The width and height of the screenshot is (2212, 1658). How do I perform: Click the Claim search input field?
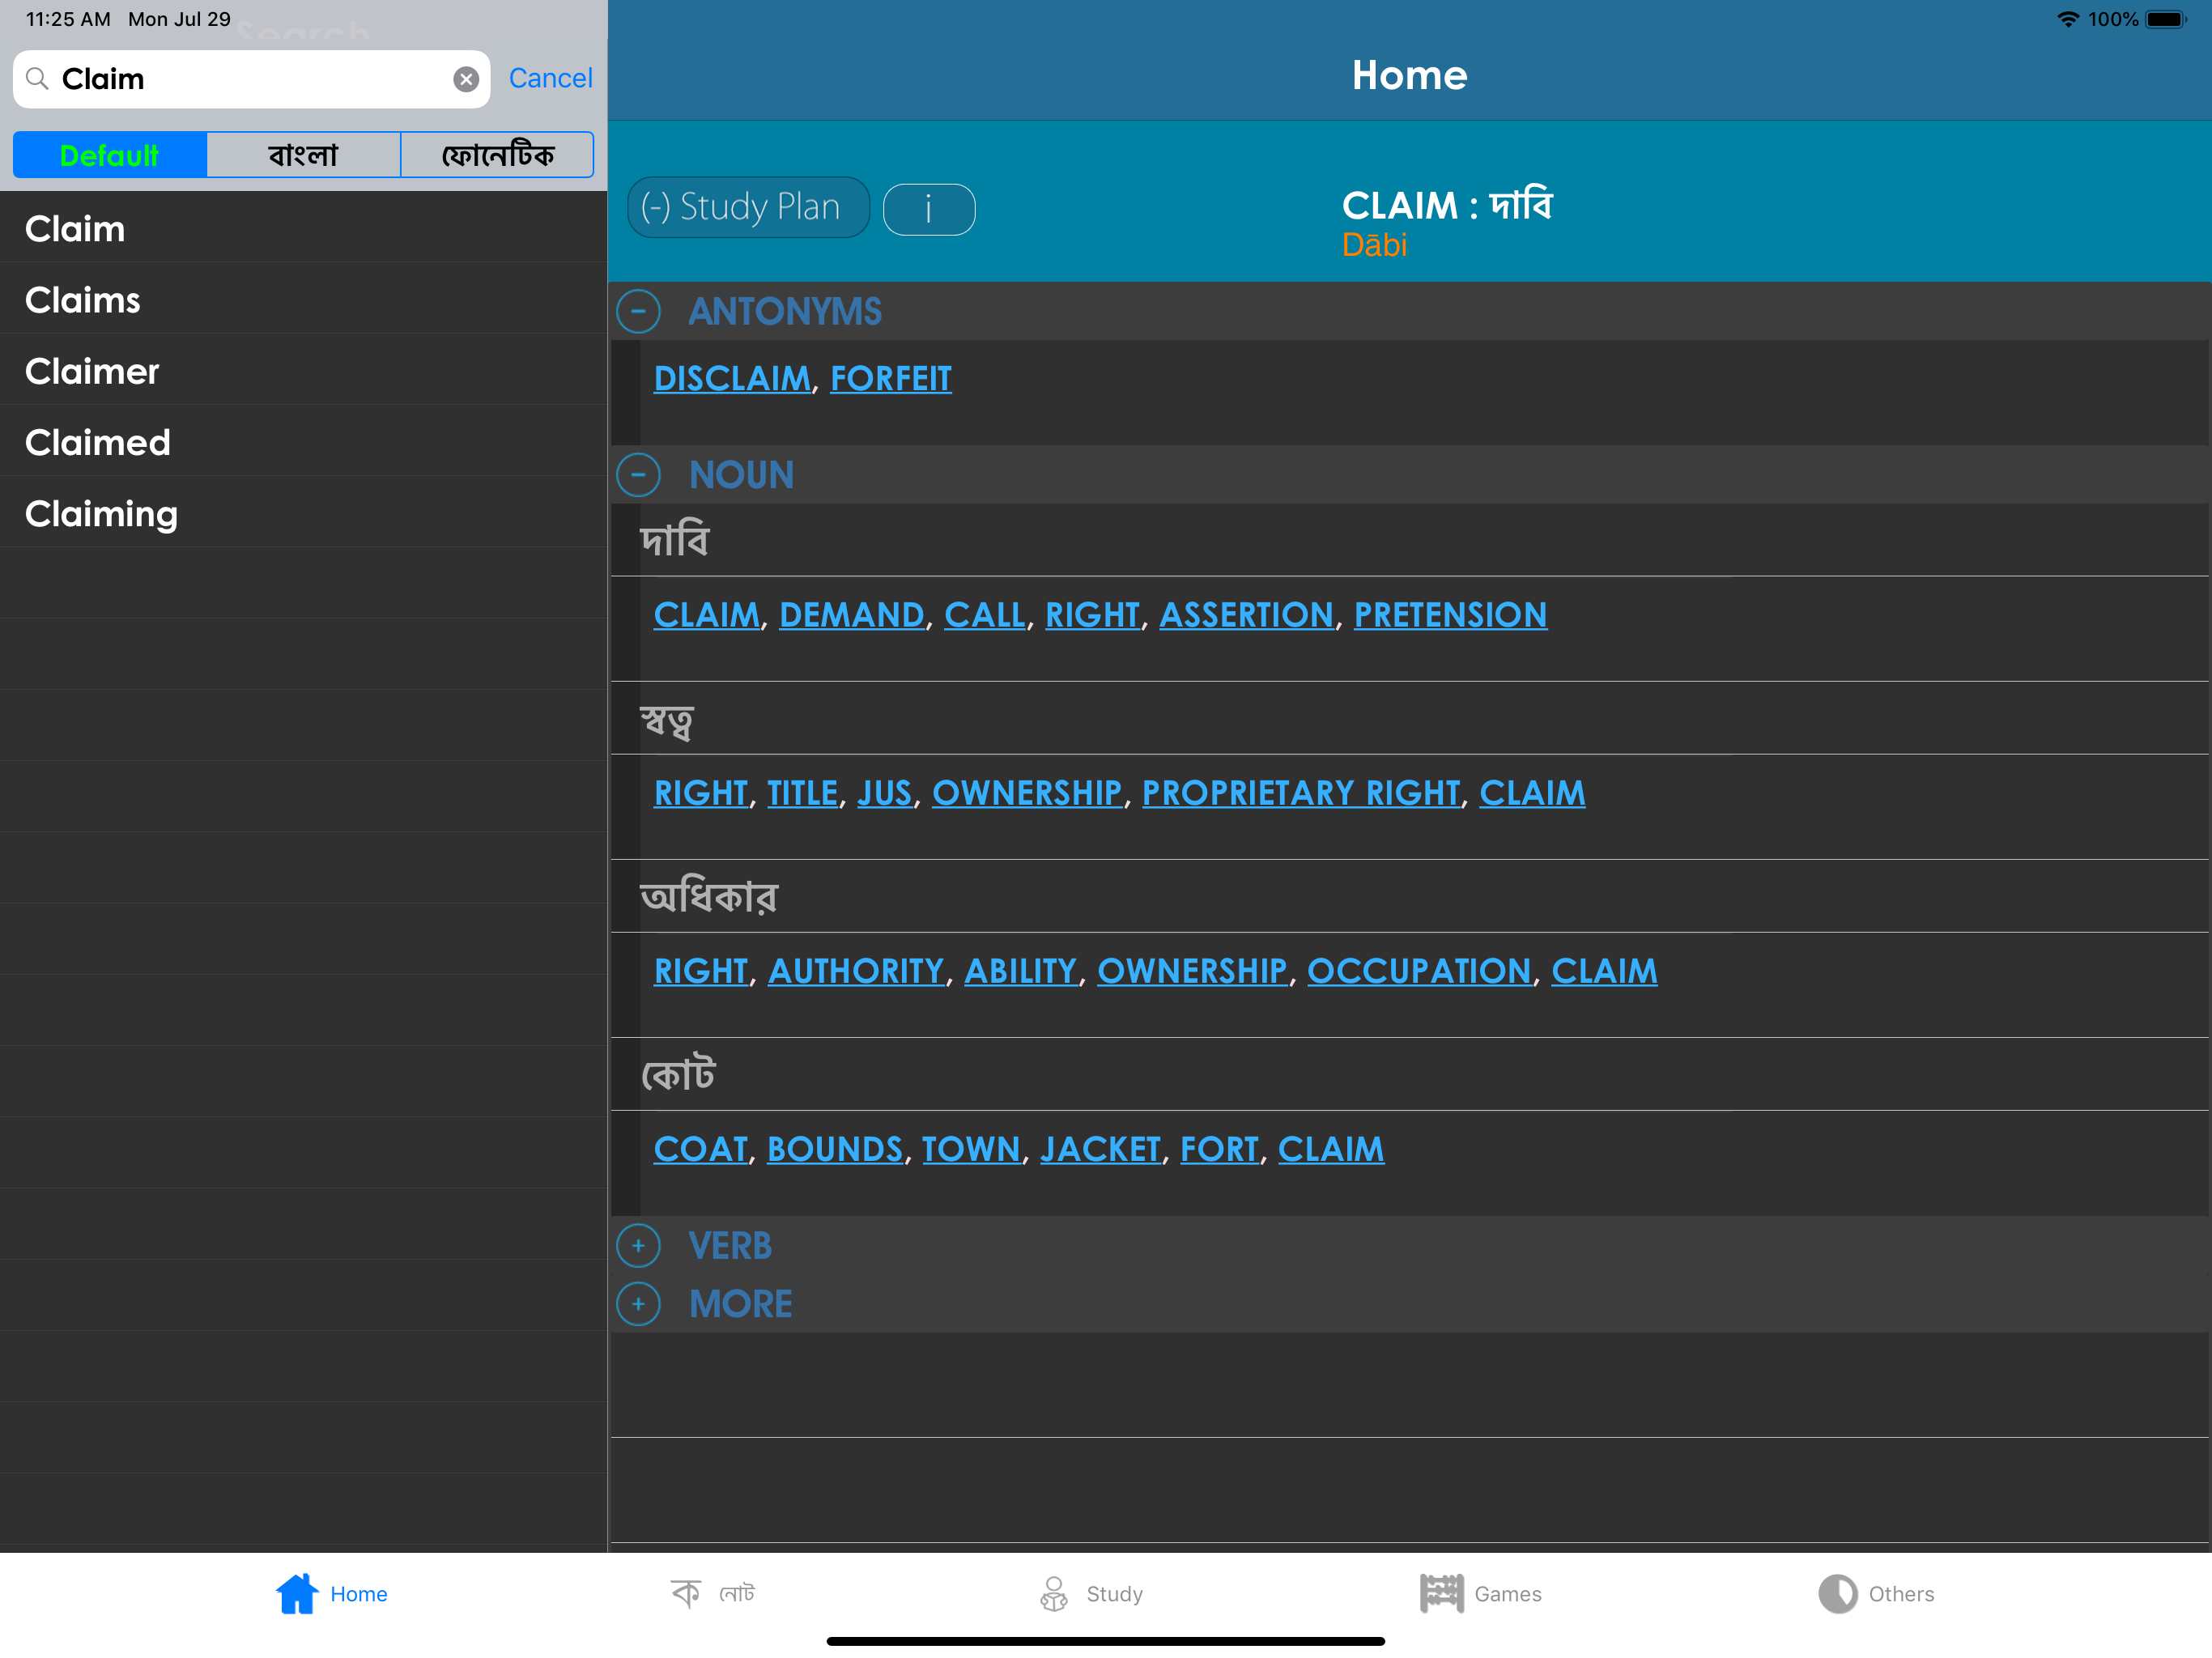(x=250, y=79)
